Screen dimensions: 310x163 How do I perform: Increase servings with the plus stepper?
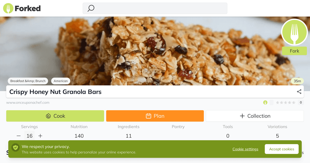point(40,135)
